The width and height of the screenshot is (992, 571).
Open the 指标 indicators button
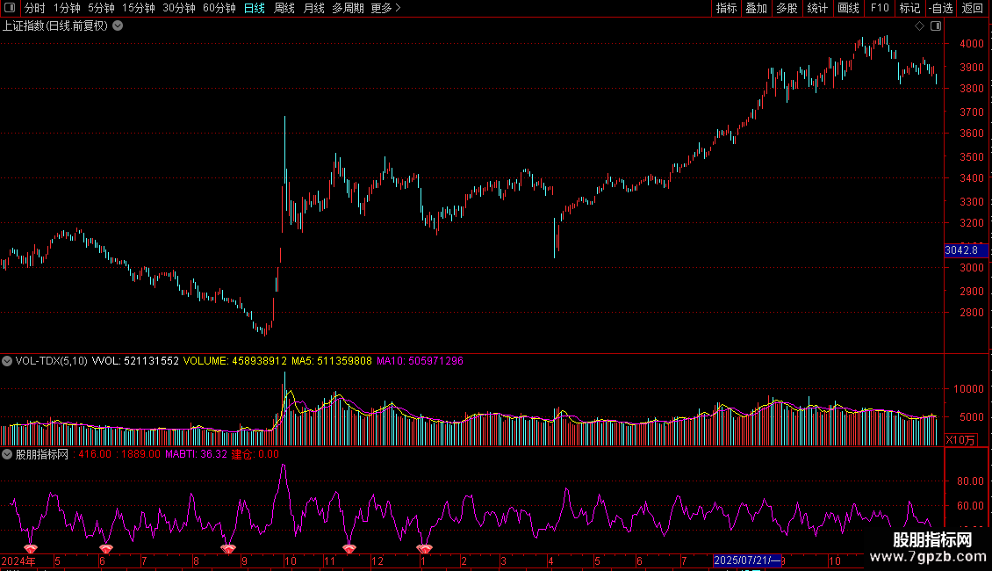coord(726,8)
